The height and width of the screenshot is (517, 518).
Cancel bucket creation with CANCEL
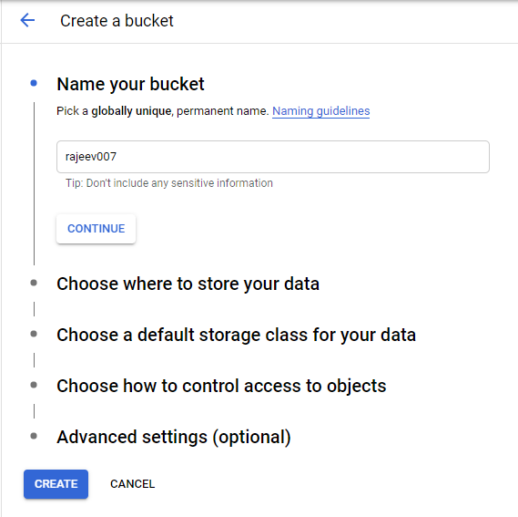tap(133, 484)
